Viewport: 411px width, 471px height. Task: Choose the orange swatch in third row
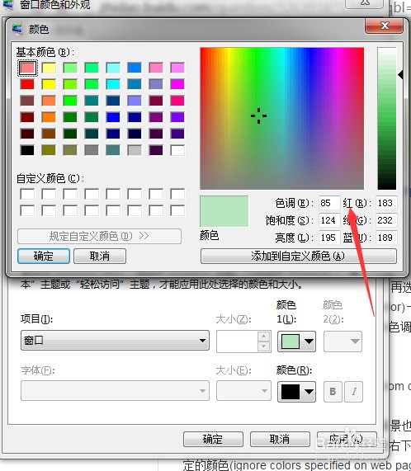(49, 101)
